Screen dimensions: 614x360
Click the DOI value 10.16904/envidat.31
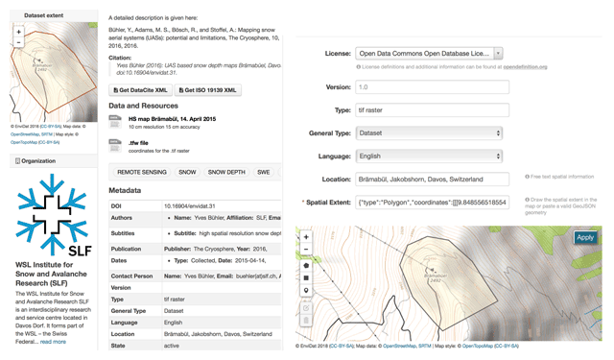click(x=190, y=206)
